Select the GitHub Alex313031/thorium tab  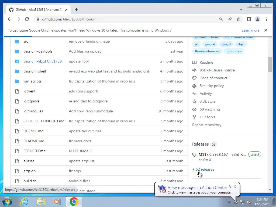38,10
